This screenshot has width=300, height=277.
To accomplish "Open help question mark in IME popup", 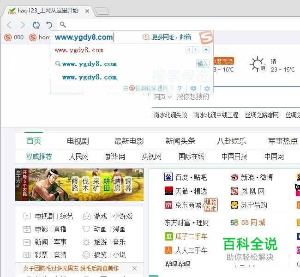I will (x=179, y=89).
